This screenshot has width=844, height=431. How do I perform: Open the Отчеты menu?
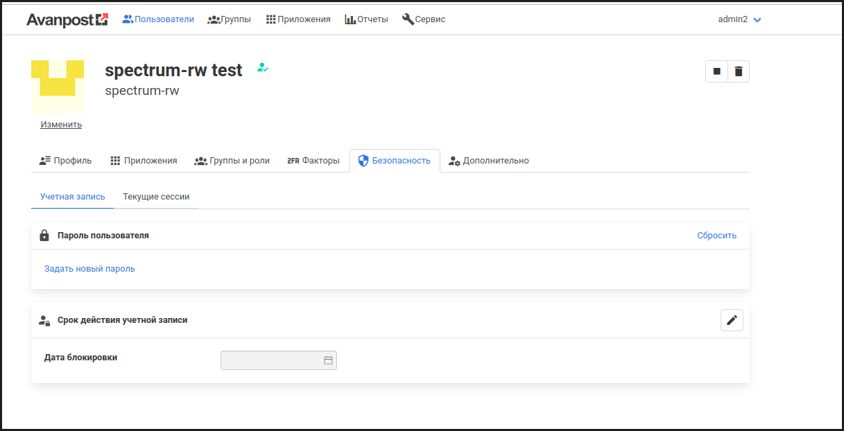(366, 19)
